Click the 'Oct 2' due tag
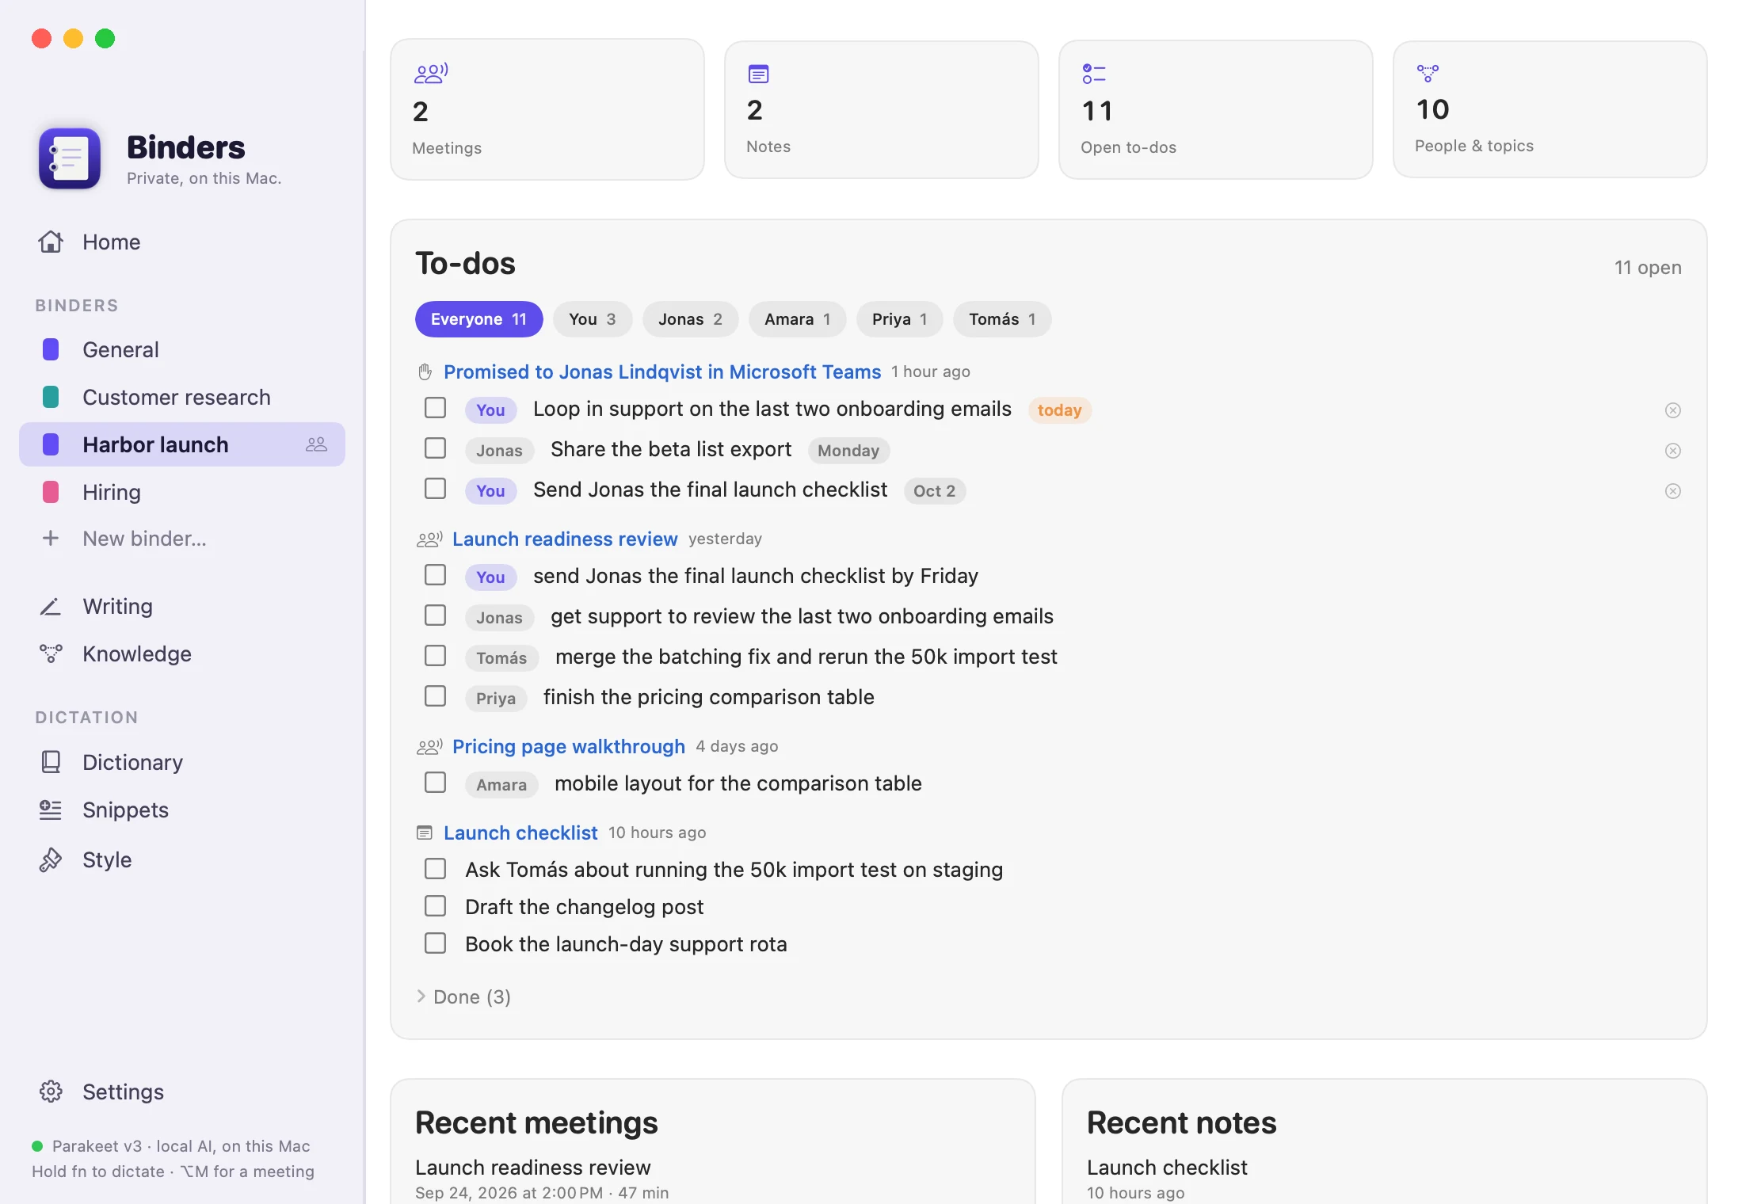The height and width of the screenshot is (1204, 1746). pos(935,491)
